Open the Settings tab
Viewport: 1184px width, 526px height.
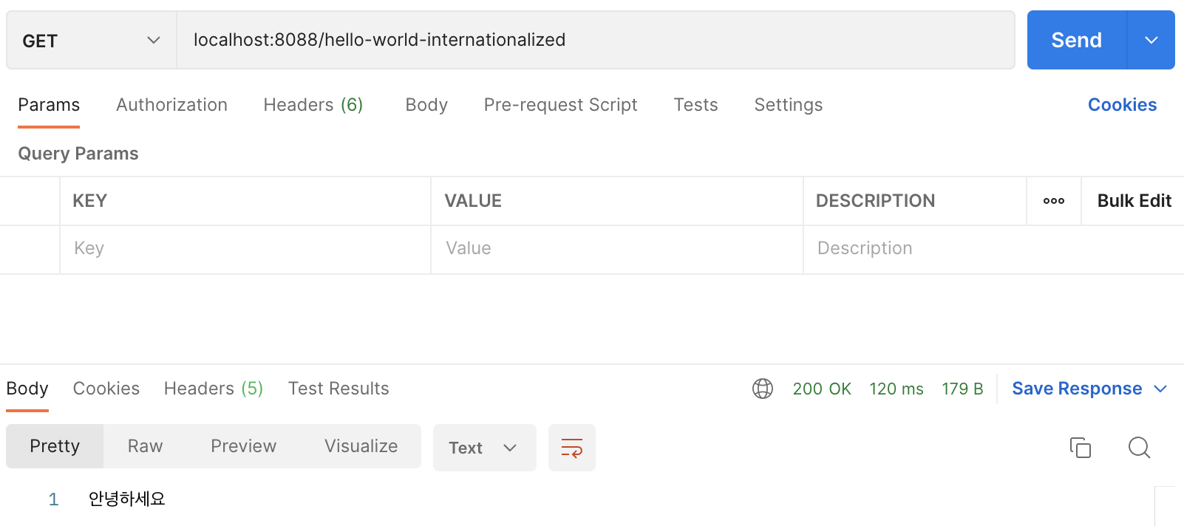[x=789, y=105]
